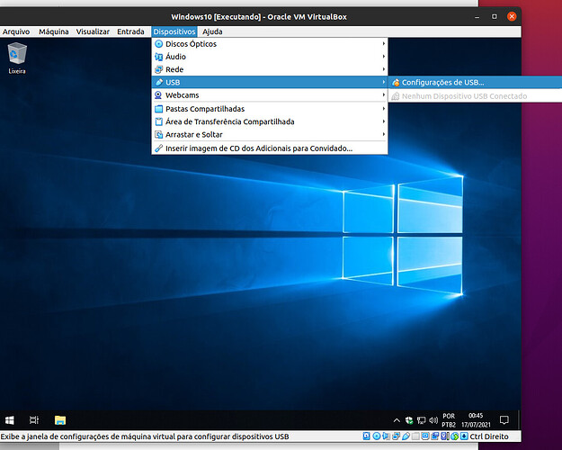Click the Show desktop sliver on guest taskbar

[x=520, y=420]
